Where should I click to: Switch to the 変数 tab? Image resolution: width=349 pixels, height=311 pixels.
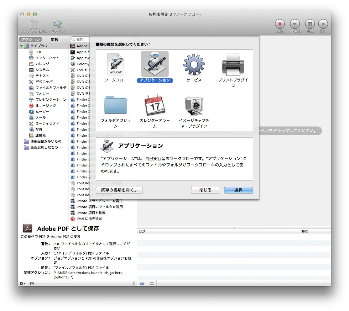(x=55, y=40)
